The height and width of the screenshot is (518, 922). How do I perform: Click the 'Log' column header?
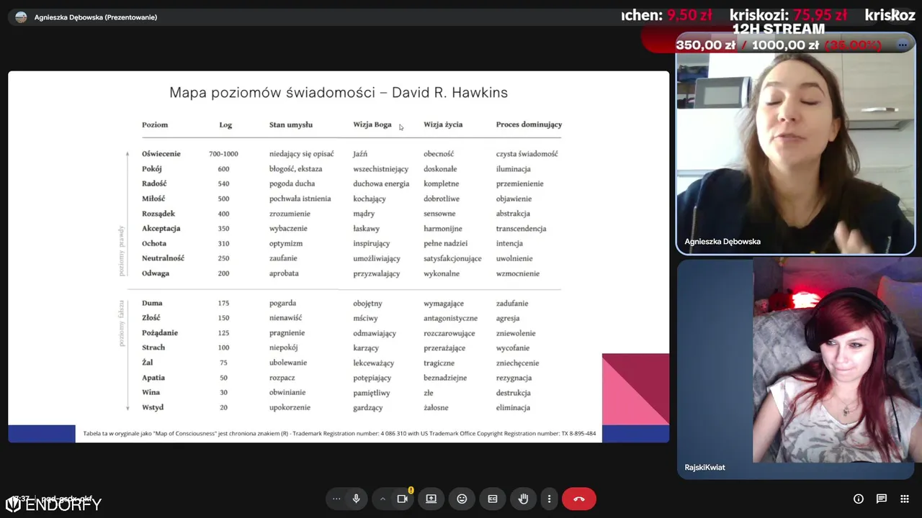coord(225,124)
